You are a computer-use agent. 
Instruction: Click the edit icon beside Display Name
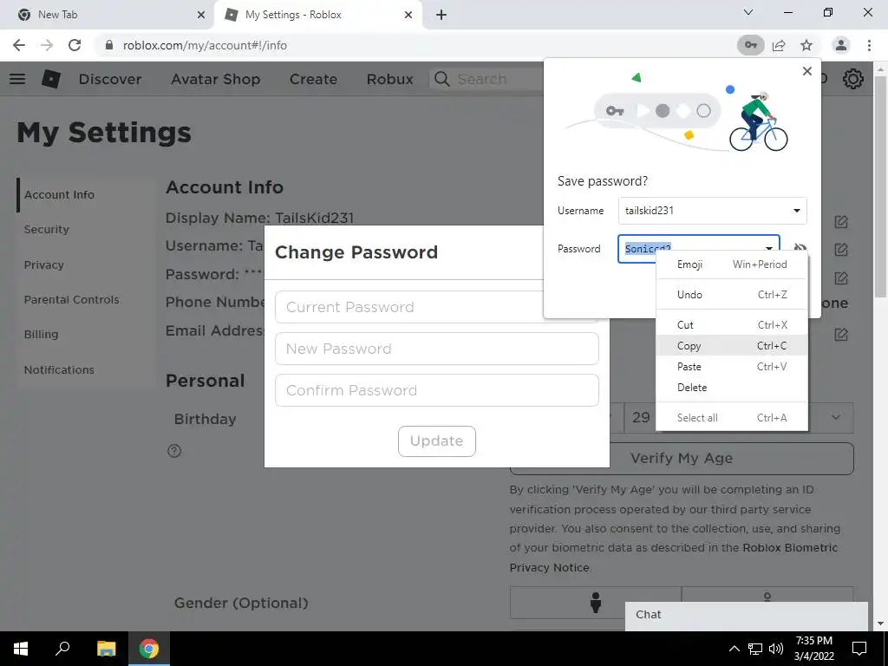pos(841,222)
